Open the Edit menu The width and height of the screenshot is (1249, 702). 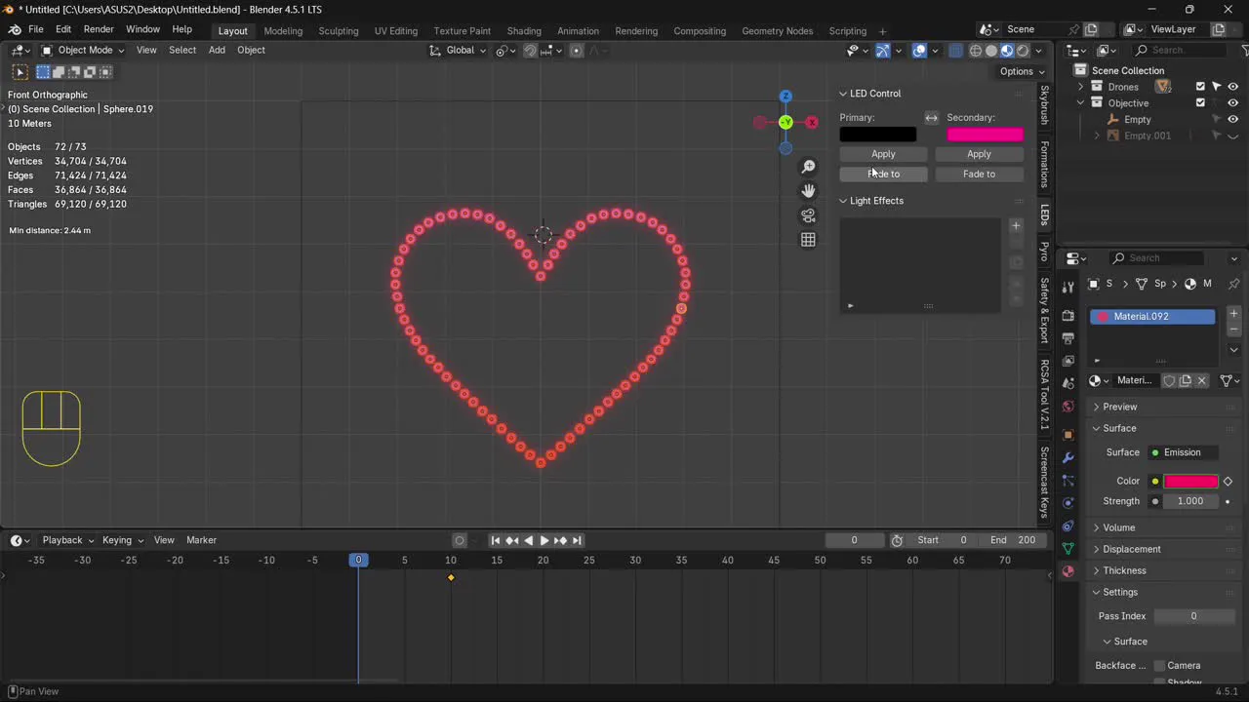[x=63, y=29]
